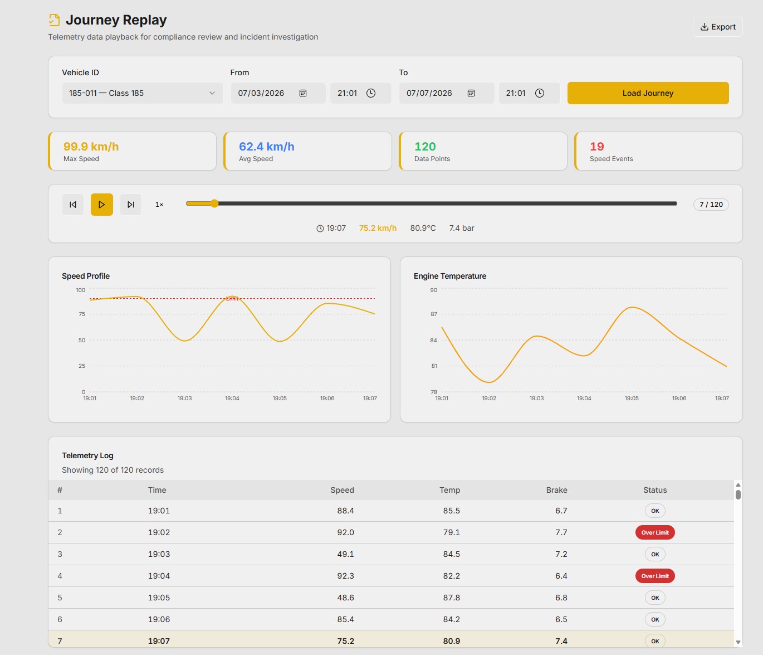Screen dimensions: 763x655
Task: Click the 80.9°C temperature readout
Action: (423, 228)
